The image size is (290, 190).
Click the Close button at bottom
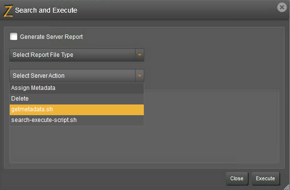click(237, 178)
